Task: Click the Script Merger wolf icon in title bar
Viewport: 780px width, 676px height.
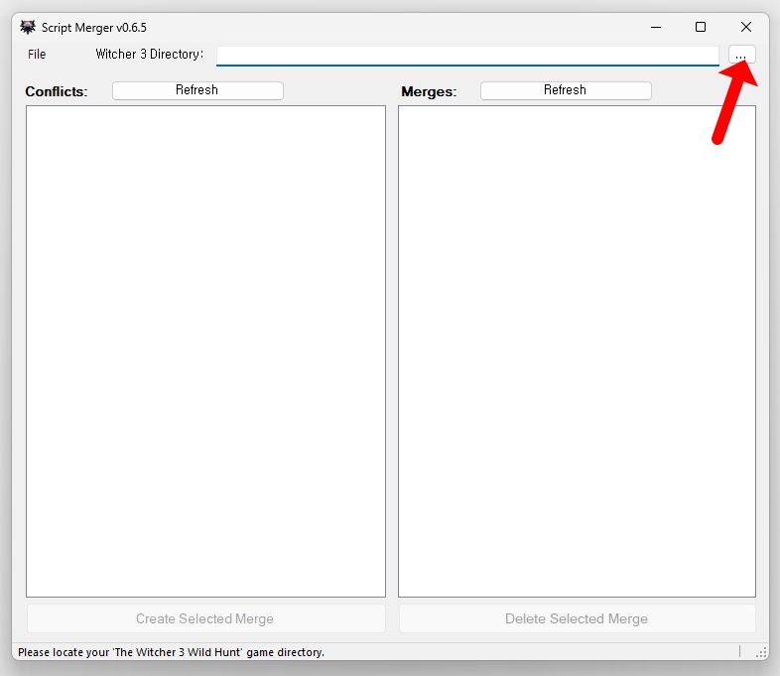Action: 28,27
